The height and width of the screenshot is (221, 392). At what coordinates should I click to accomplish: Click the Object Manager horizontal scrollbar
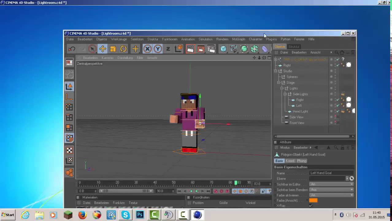(x=313, y=136)
